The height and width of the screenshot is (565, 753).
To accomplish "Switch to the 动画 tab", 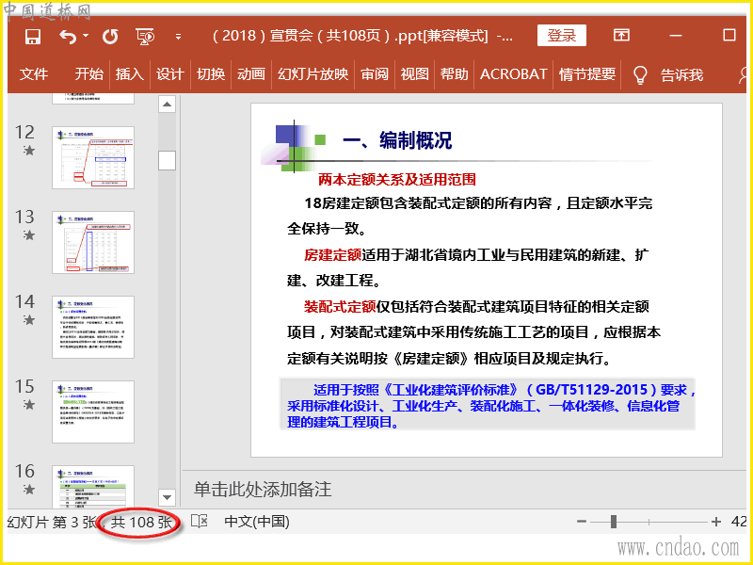I will click(x=251, y=74).
